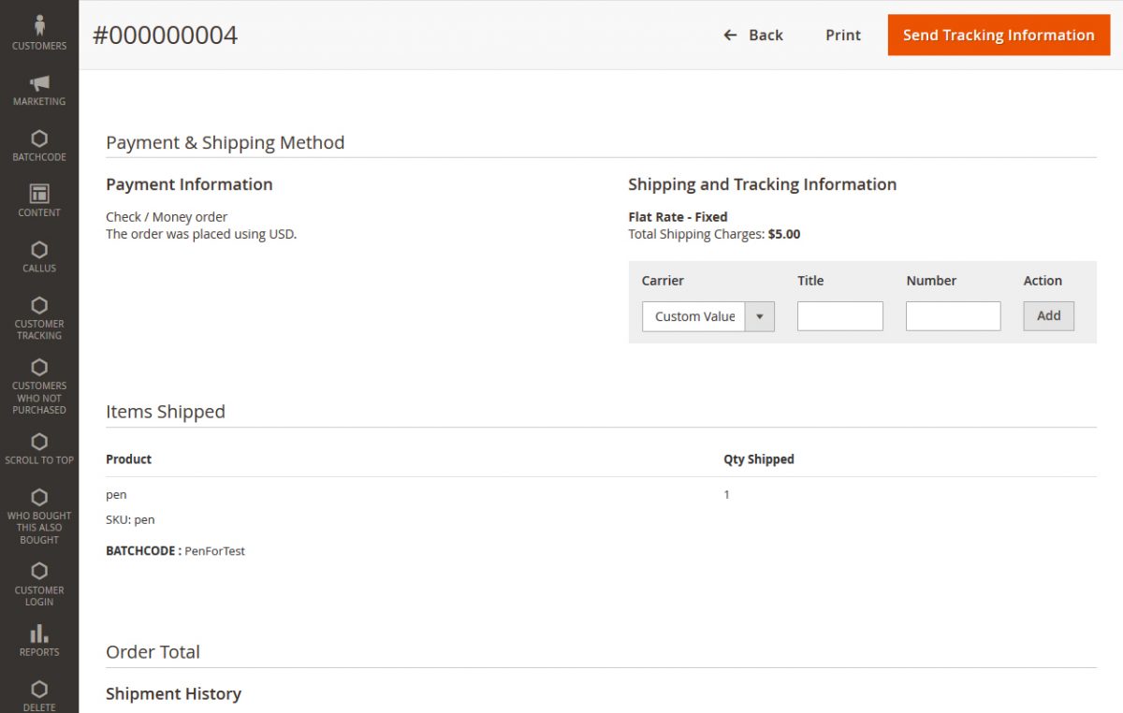Click the back arrow next to Back
This screenshot has height=713, width=1123.
(731, 35)
